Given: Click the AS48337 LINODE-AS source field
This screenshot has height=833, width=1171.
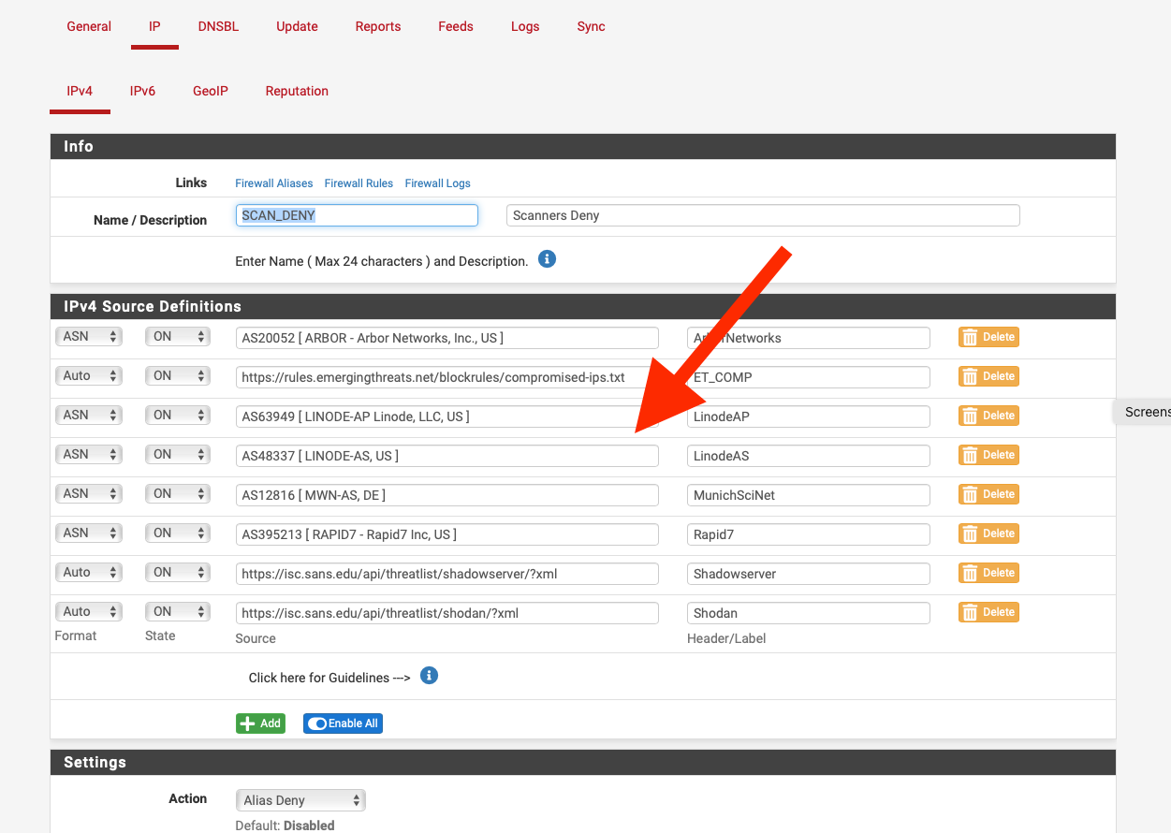Looking at the screenshot, I should tap(447, 456).
